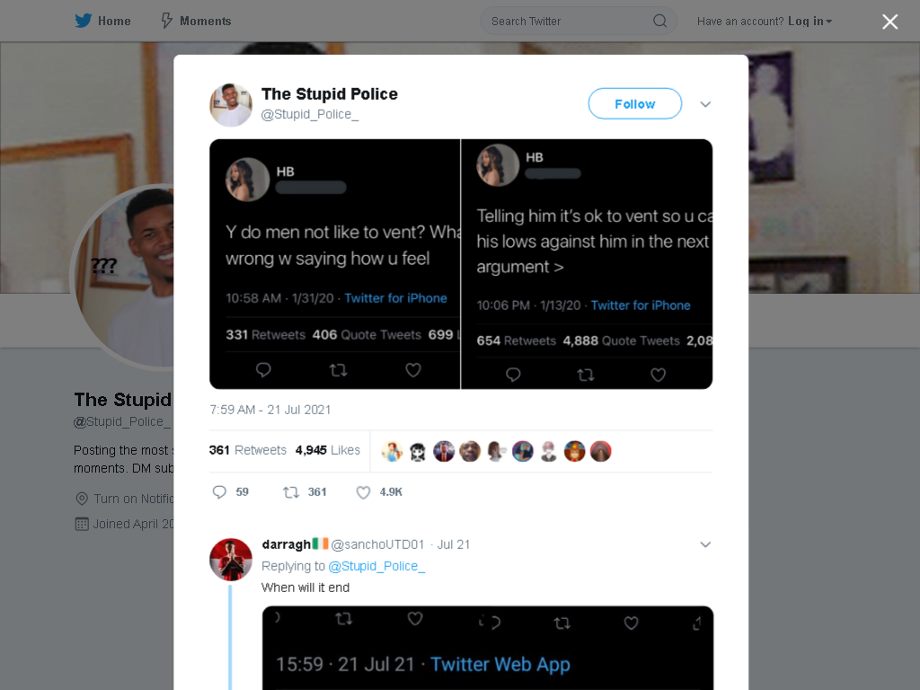Expand options chevron on darragh's reply

[705, 544]
